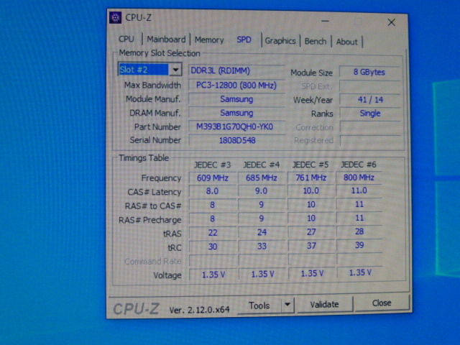Click the CPU-Z application icon in title bar
The width and height of the screenshot is (460, 345).
(x=115, y=17)
